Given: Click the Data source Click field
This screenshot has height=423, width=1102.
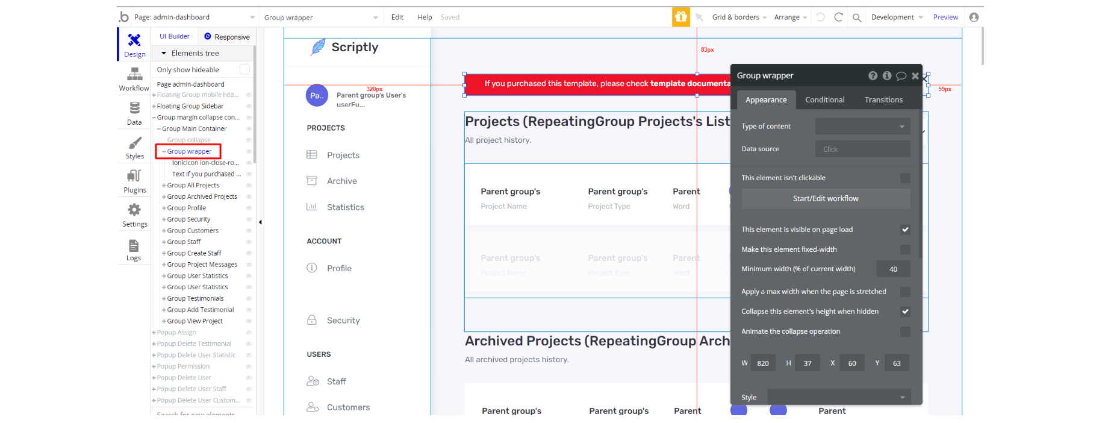Looking at the screenshot, I should click(862, 149).
